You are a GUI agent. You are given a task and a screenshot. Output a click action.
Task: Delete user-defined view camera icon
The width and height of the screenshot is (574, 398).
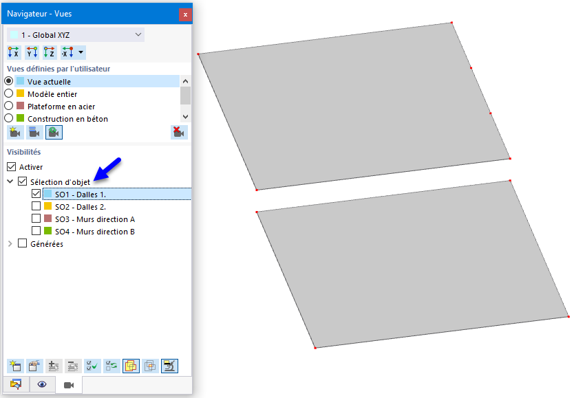[179, 132]
